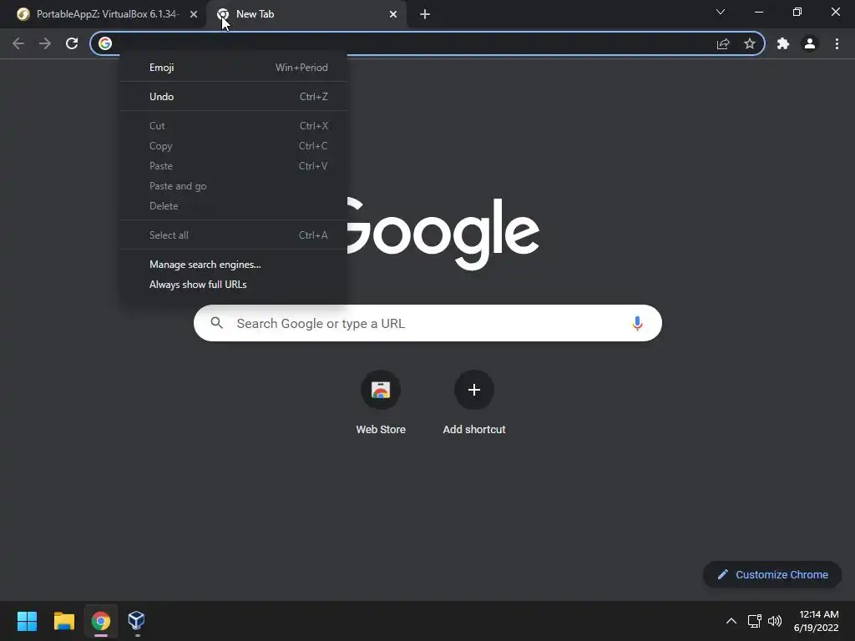Open Manage search engines…

(234, 265)
